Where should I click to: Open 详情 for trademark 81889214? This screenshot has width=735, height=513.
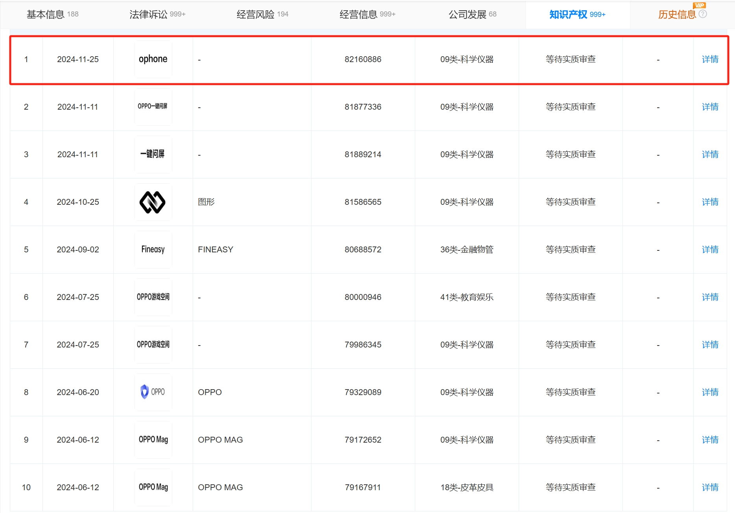tap(710, 154)
